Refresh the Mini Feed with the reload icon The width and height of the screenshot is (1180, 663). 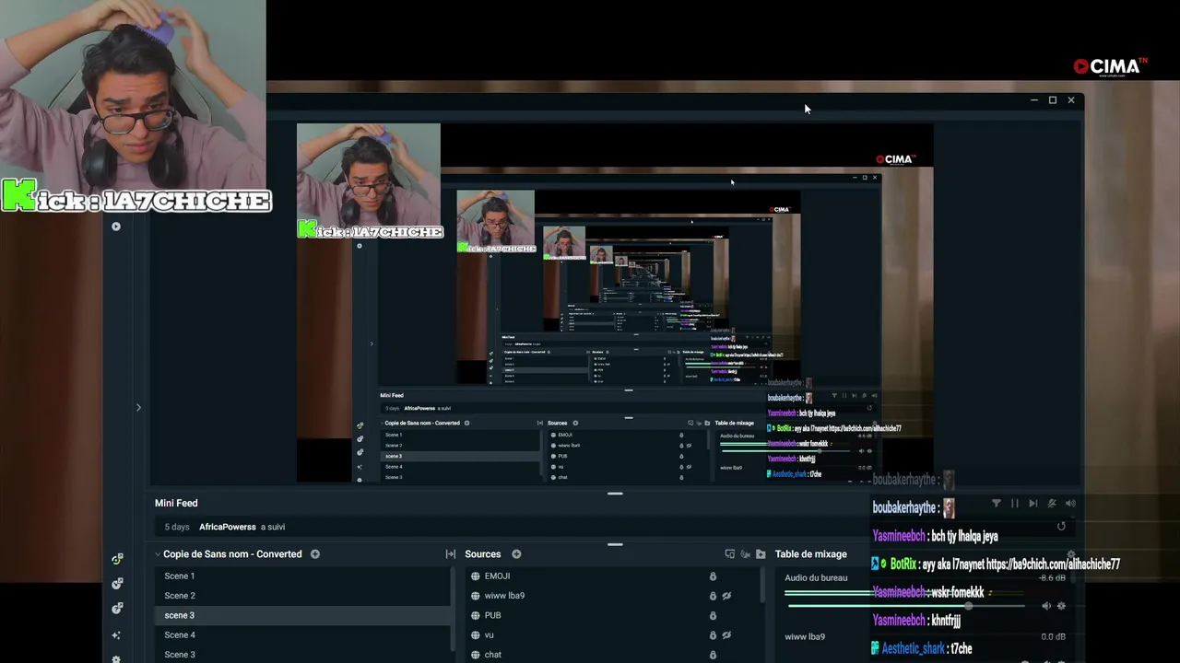[1061, 527]
